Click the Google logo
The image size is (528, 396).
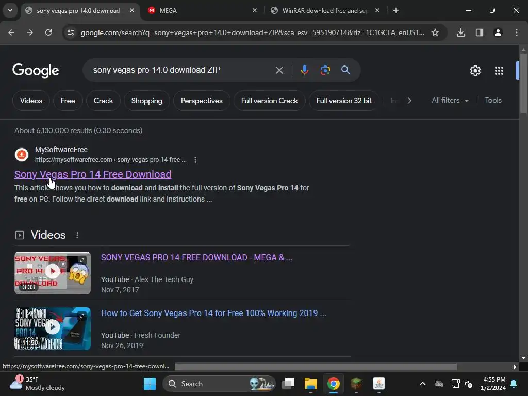coord(36,70)
